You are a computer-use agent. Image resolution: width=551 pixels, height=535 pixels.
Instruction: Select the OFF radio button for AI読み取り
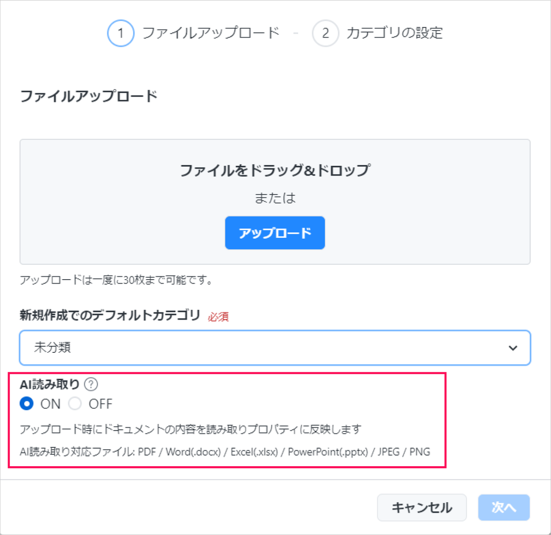[x=75, y=404]
